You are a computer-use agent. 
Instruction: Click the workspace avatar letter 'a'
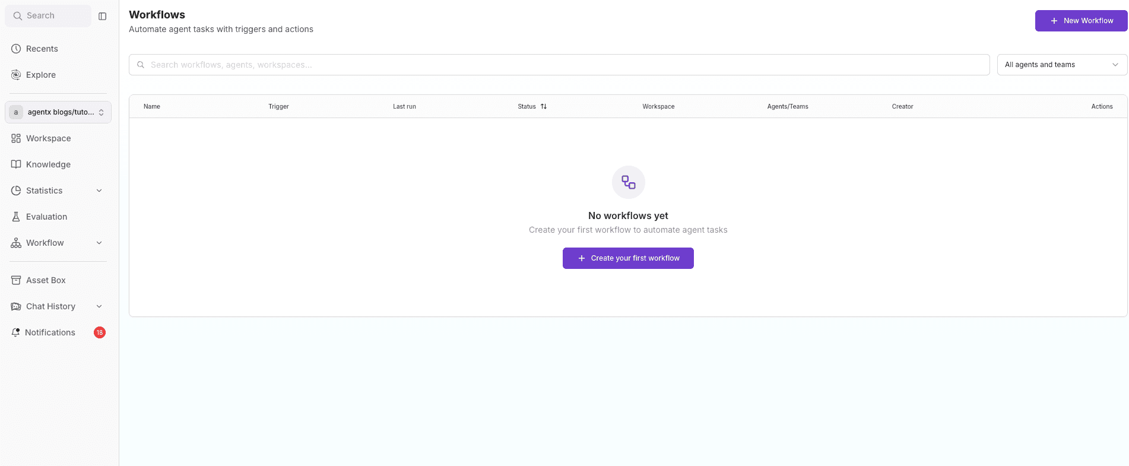[x=16, y=112]
